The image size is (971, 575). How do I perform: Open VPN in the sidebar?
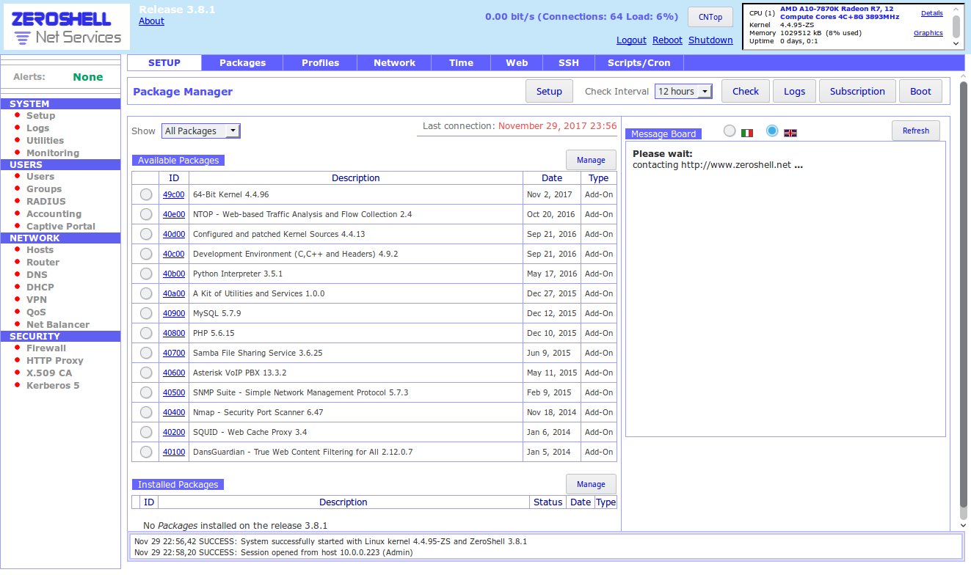pos(37,300)
